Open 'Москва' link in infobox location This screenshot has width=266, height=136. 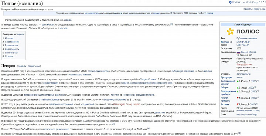tap(252, 52)
